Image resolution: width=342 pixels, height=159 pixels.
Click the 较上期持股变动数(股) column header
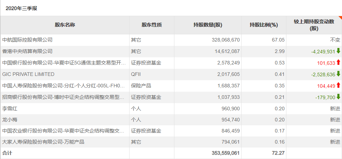click(x=314, y=25)
